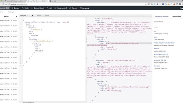Open the car enum value in docs
Screen dimensions: 183x103
pos(155,31)
